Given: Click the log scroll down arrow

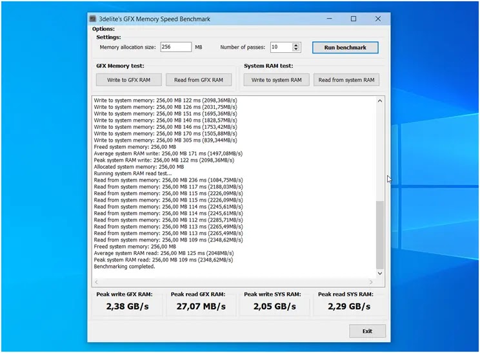Looking at the screenshot, I should pyautogui.click(x=380, y=273).
